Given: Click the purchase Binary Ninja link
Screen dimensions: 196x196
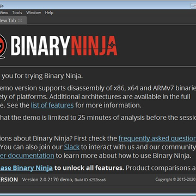Looking at the screenshot, I should point(26,168).
